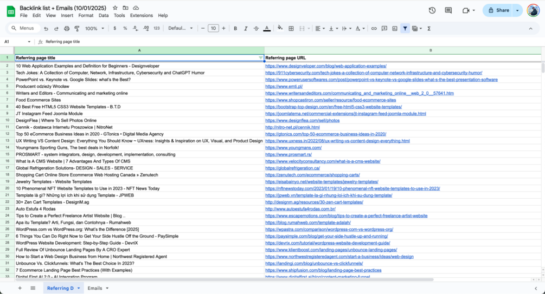Open text rotation options
This screenshot has height=294, width=545.
(360, 29)
